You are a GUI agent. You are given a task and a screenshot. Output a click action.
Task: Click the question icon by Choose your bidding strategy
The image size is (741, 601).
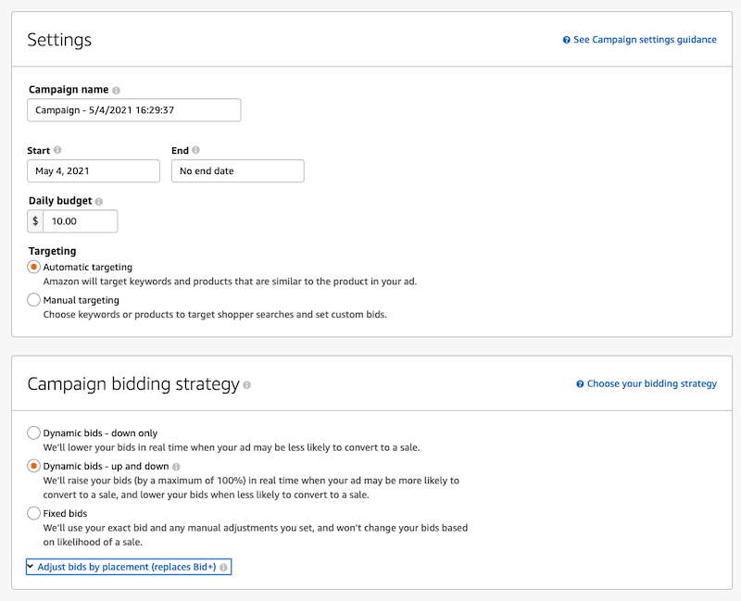point(580,384)
